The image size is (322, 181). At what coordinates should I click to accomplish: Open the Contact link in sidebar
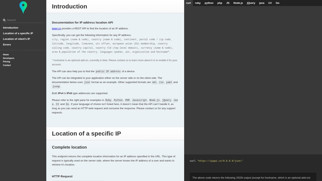[7, 65]
